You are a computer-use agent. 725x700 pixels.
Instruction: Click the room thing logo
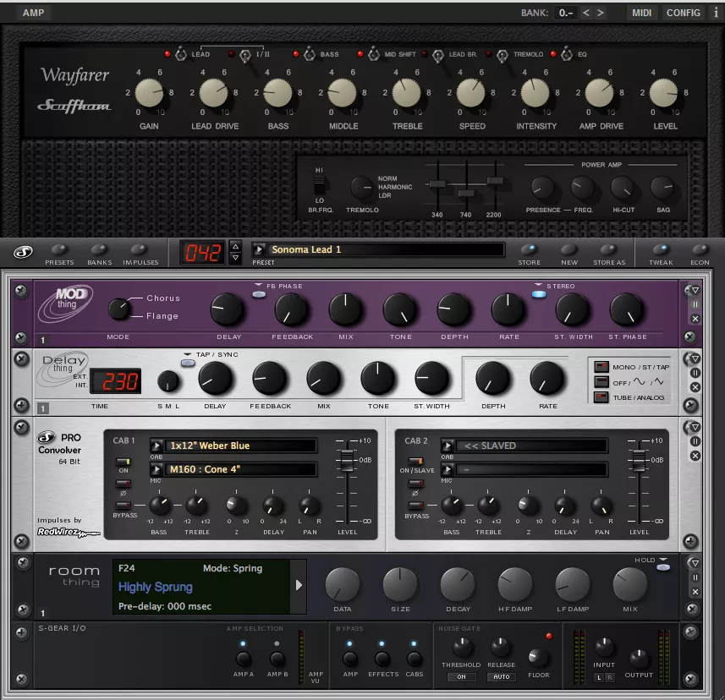[74, 576]
